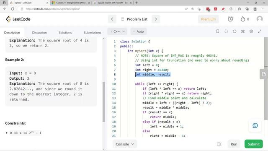This screenshot has width=268, height=151.
Task: Open browser settings and more menu
Action: 263,9
